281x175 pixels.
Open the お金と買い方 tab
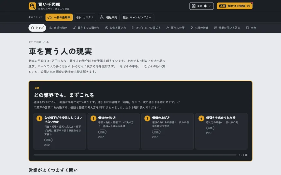(x=116, y=28)
